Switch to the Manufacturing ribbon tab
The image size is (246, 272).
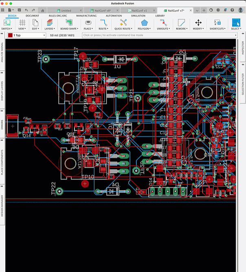point(86,15)
